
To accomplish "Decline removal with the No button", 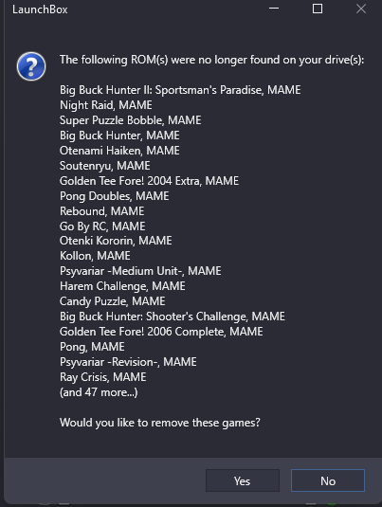I will [x=328, y=480].
